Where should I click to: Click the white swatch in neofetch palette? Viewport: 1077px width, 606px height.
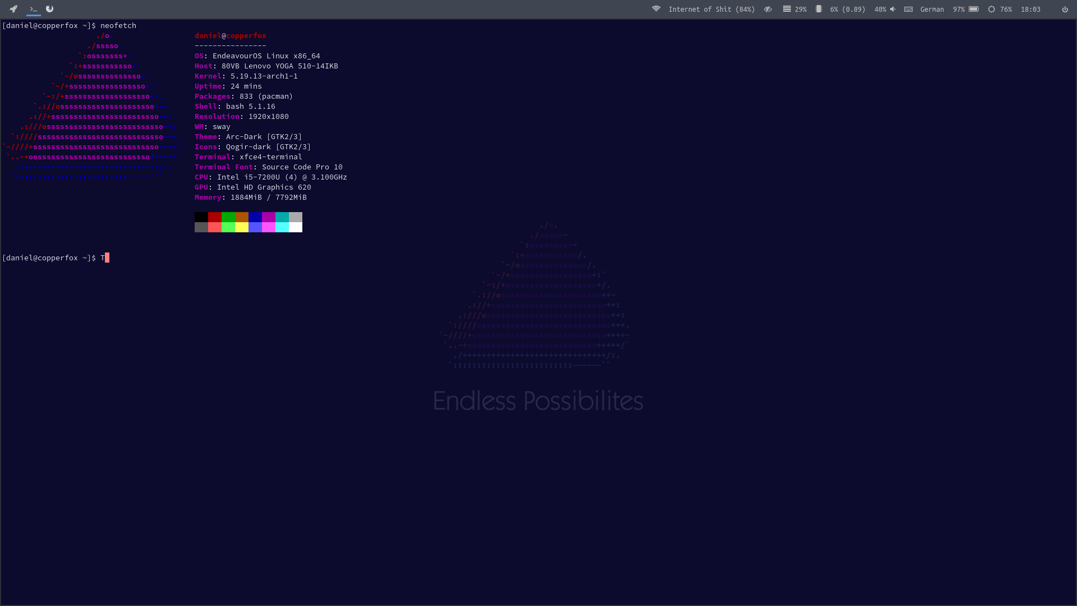click(296, 227)
